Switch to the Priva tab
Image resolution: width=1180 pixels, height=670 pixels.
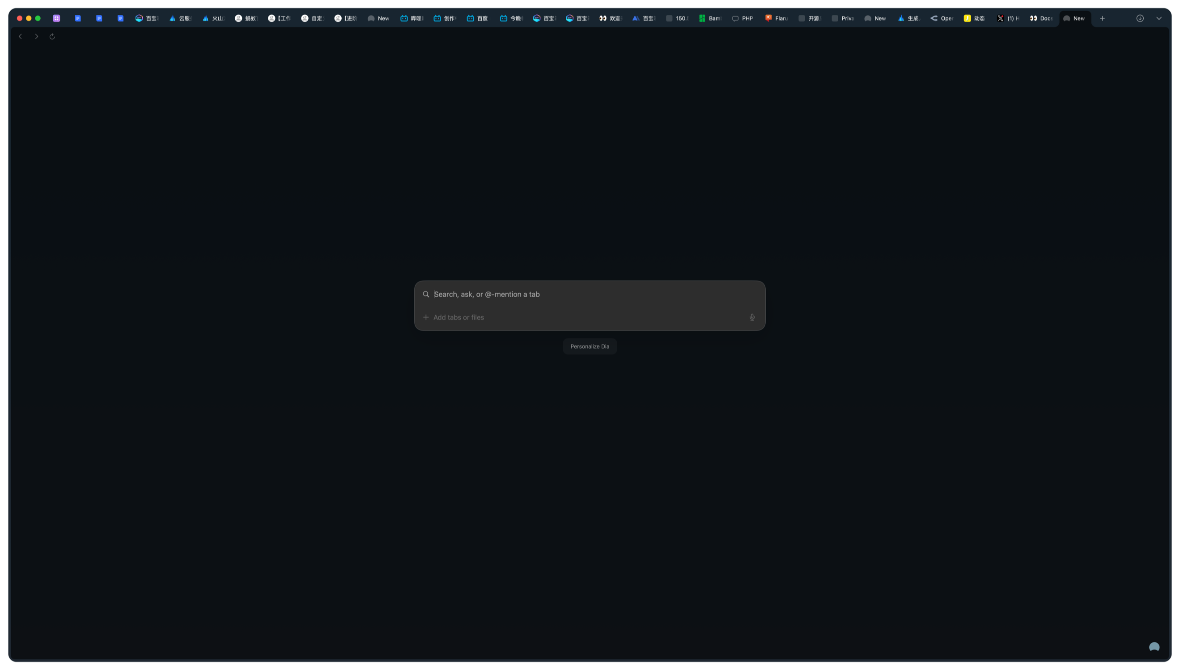pyautogui.click(x=843, y=18)
